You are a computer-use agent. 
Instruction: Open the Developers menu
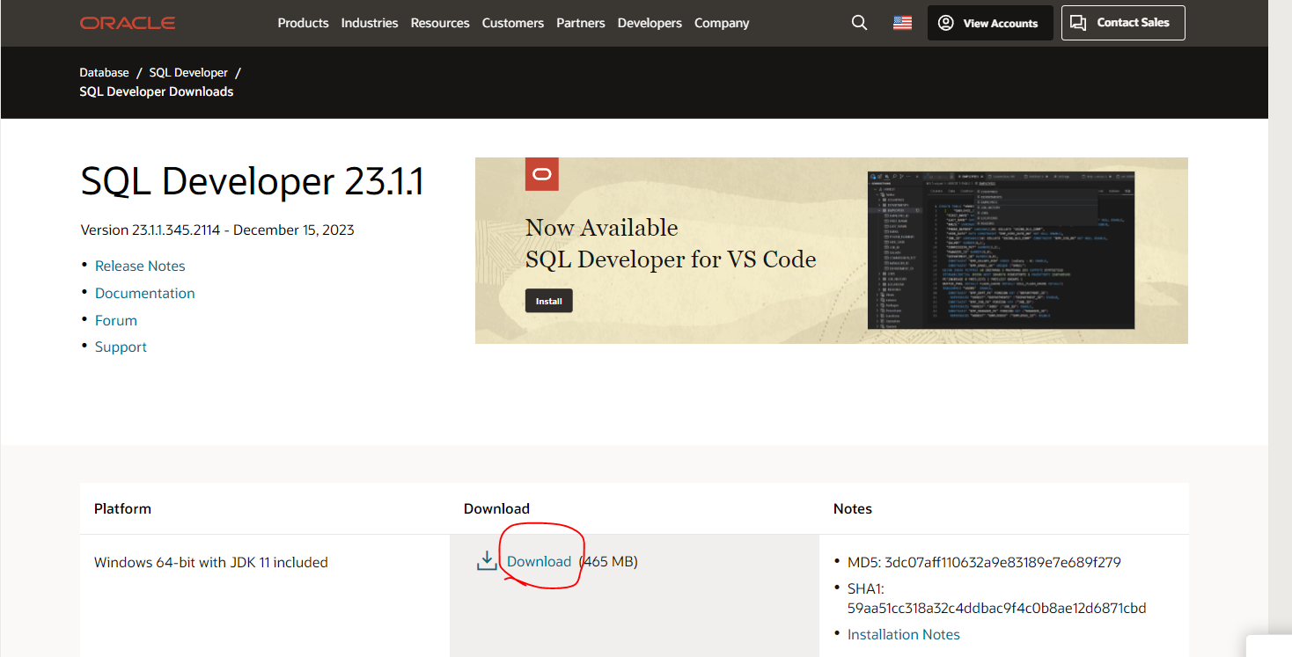(650, 23)
